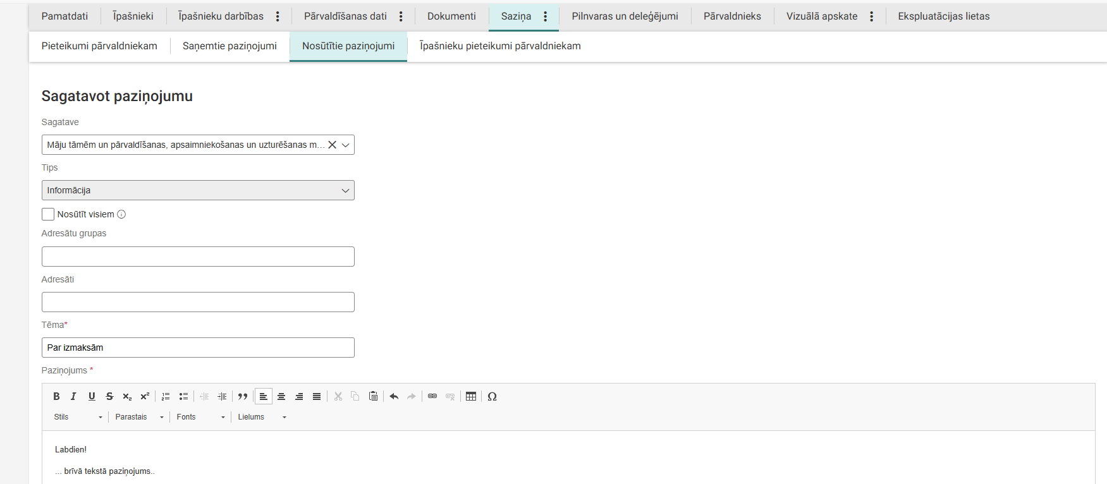Viewport: 1107px width, 484px height.
Task: Insert a hyperlink with link icon
Action: click(432, 396)
